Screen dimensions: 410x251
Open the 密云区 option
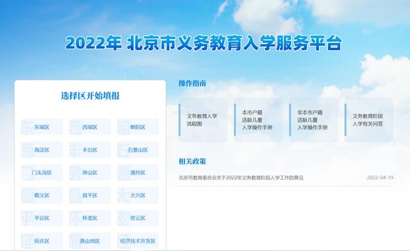138,218
